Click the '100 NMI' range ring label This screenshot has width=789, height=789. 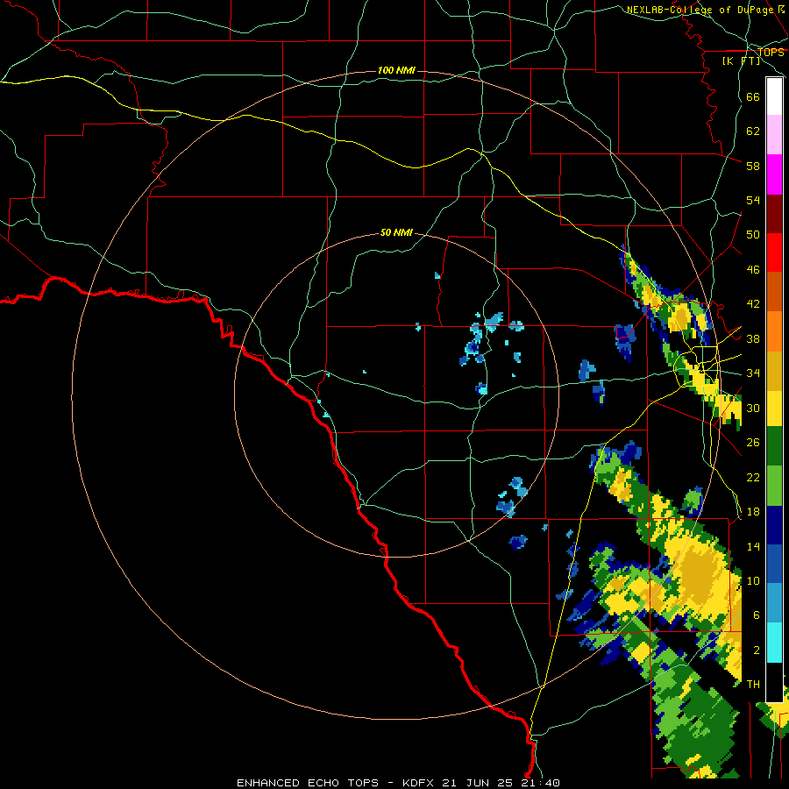(x=396, y=70)
